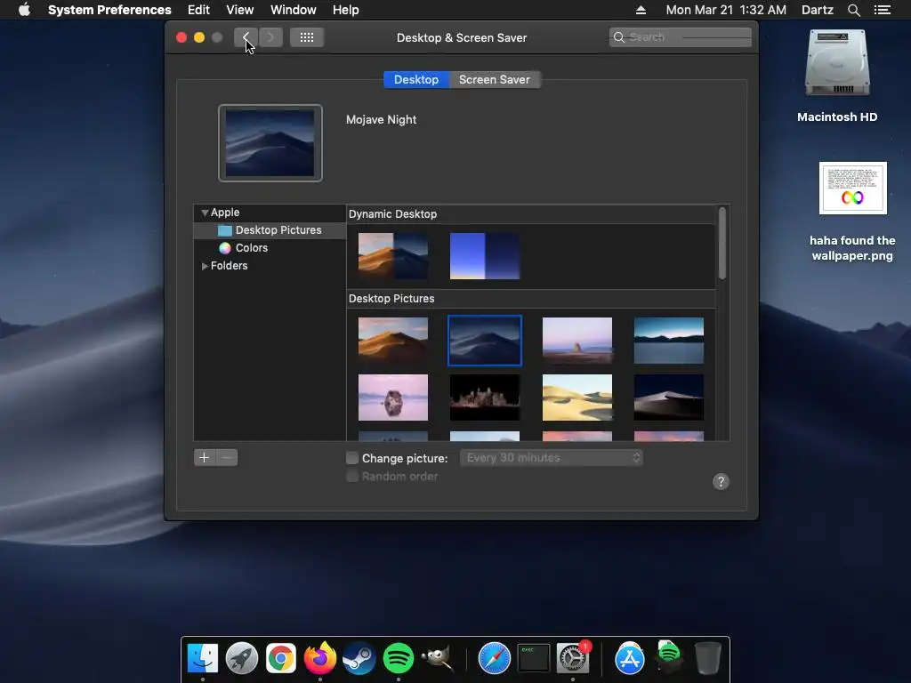Image resolution: width=911 pixels, height=683 pixels.
Task: Open Spotlight search in menu bar
Action: click(x=853, y=10)
